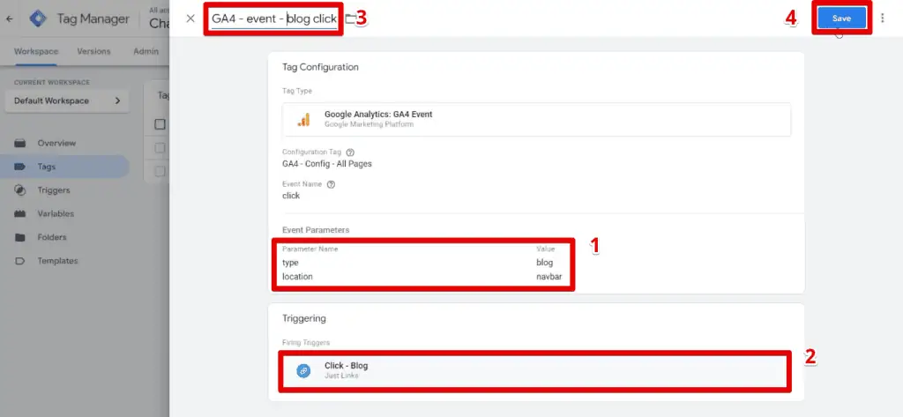Click the back arrow beside Tag Manager logo
The height and width of the screenshot is (417, 903).
(x=9, y=19)
